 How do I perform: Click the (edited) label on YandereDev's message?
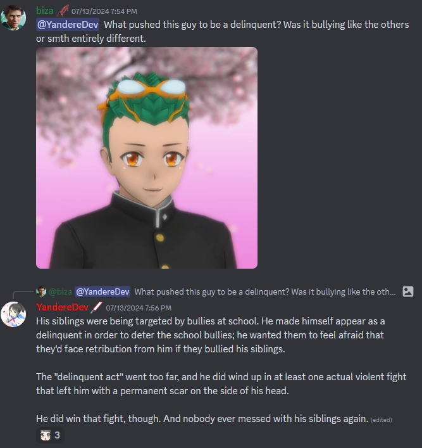(x=382, y=420)
